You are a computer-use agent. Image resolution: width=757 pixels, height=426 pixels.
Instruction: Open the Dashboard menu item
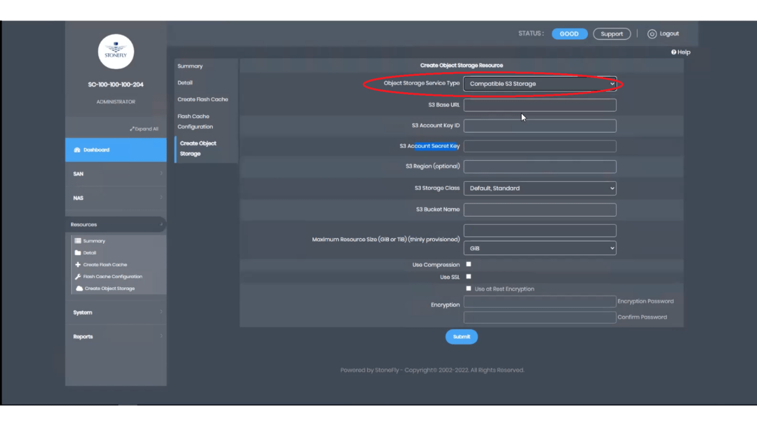[x=115, y=150]
